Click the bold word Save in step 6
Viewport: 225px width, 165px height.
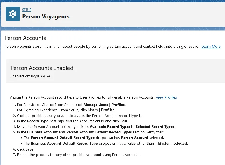click(29, 149)
